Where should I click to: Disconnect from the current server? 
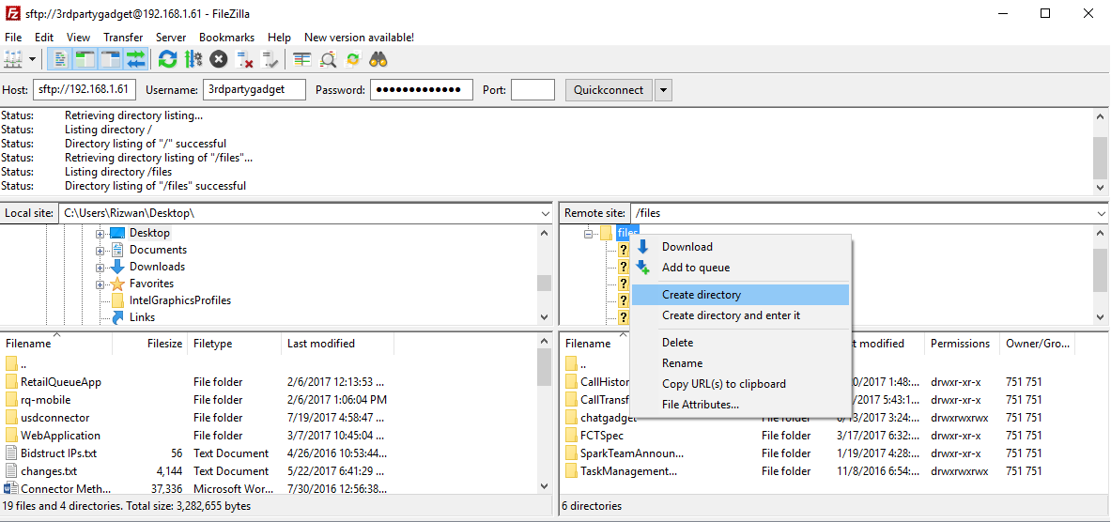click(x=245, y=60)
